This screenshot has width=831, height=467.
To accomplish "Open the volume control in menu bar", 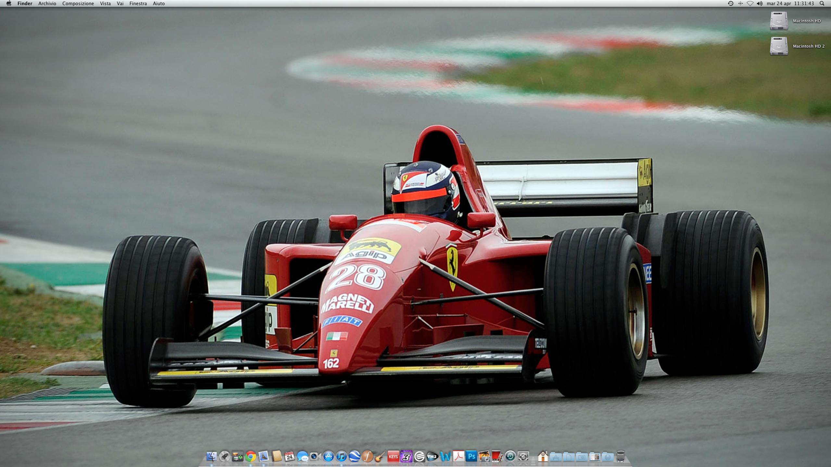I will (x=759, y=4).
